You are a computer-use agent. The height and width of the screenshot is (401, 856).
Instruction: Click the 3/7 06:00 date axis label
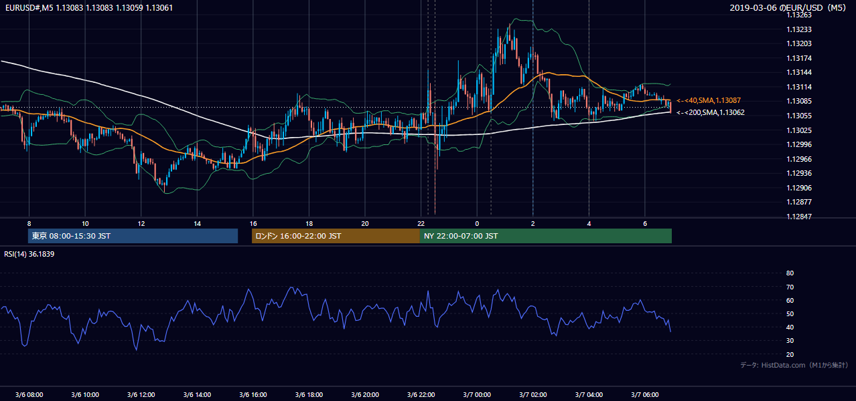(x=644, y=395)
